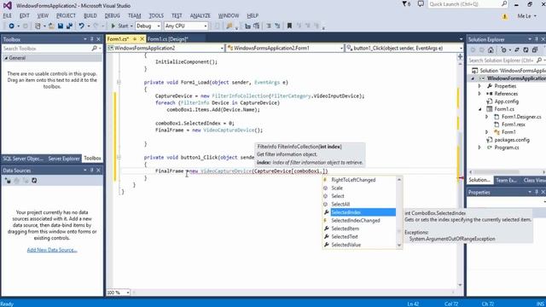Image resolution: width=546 pixels, height=307 pixels.
Task: Toggle auto-hide pin on the Toolbox panel
Action: pyautogui.click(x=92, y=39)
